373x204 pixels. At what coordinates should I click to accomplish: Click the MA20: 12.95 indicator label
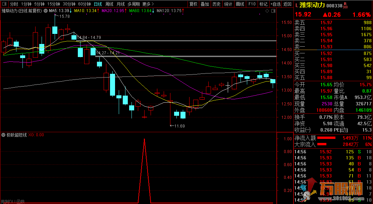pyautogui.click(x=114, y=11)
